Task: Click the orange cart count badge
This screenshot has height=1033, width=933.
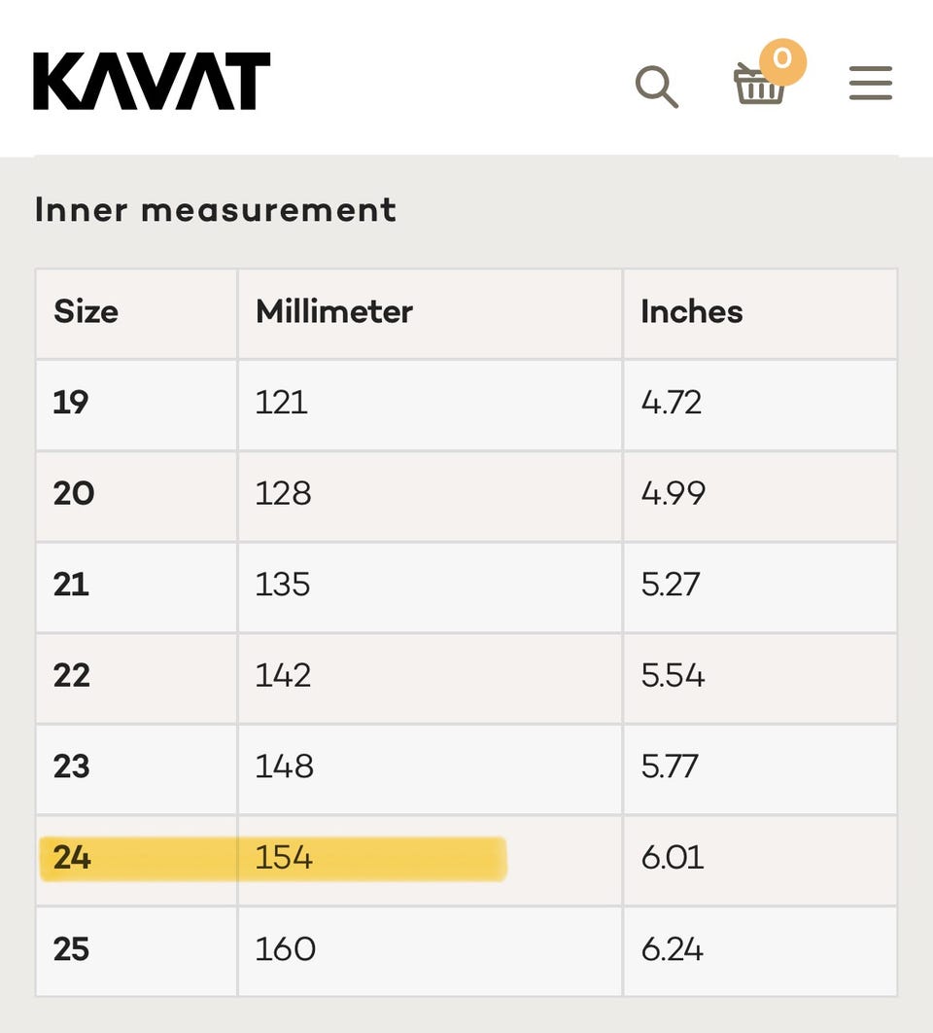Action: pyautogui.click(x=783, y=62)
